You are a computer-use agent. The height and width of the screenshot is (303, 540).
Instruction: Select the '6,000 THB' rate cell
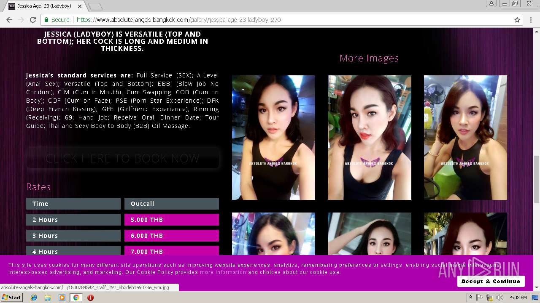pos(172,236)
